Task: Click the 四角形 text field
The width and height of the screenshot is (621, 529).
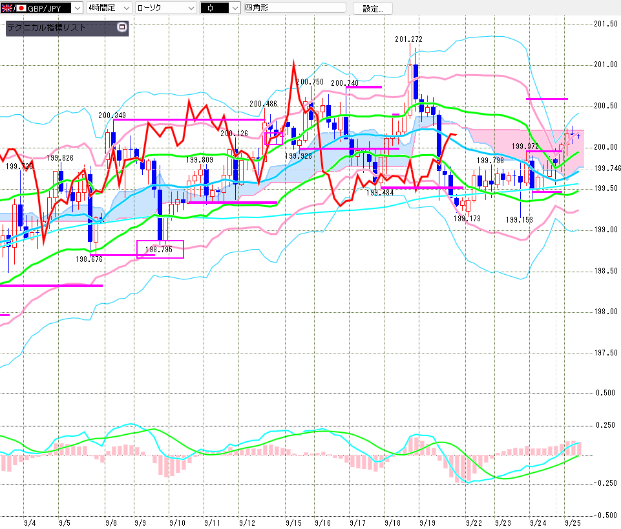Action: pyautogui.click(x=295, y=8)
